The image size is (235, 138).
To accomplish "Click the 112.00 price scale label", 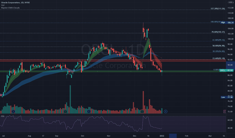I will point(230,8).
